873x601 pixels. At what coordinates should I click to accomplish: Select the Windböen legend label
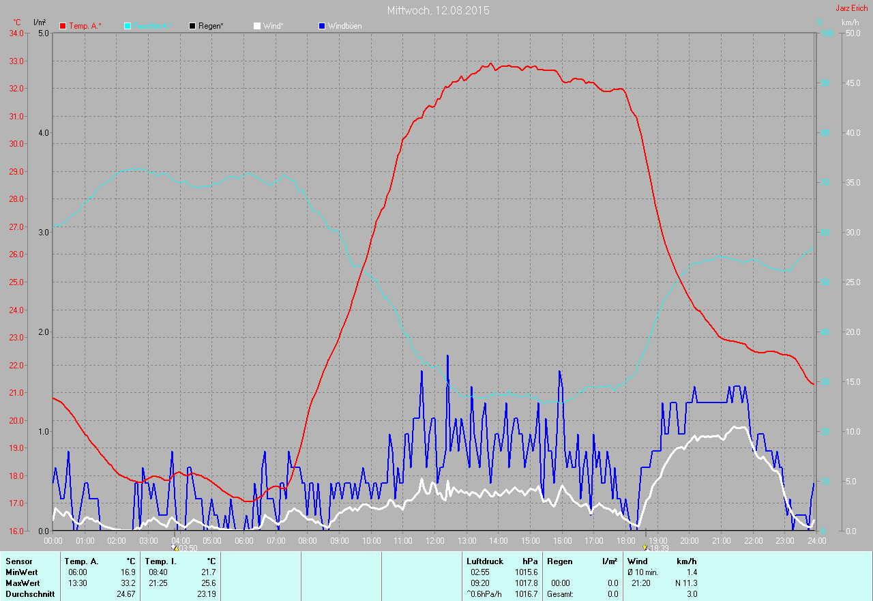(x=344, y=26)
